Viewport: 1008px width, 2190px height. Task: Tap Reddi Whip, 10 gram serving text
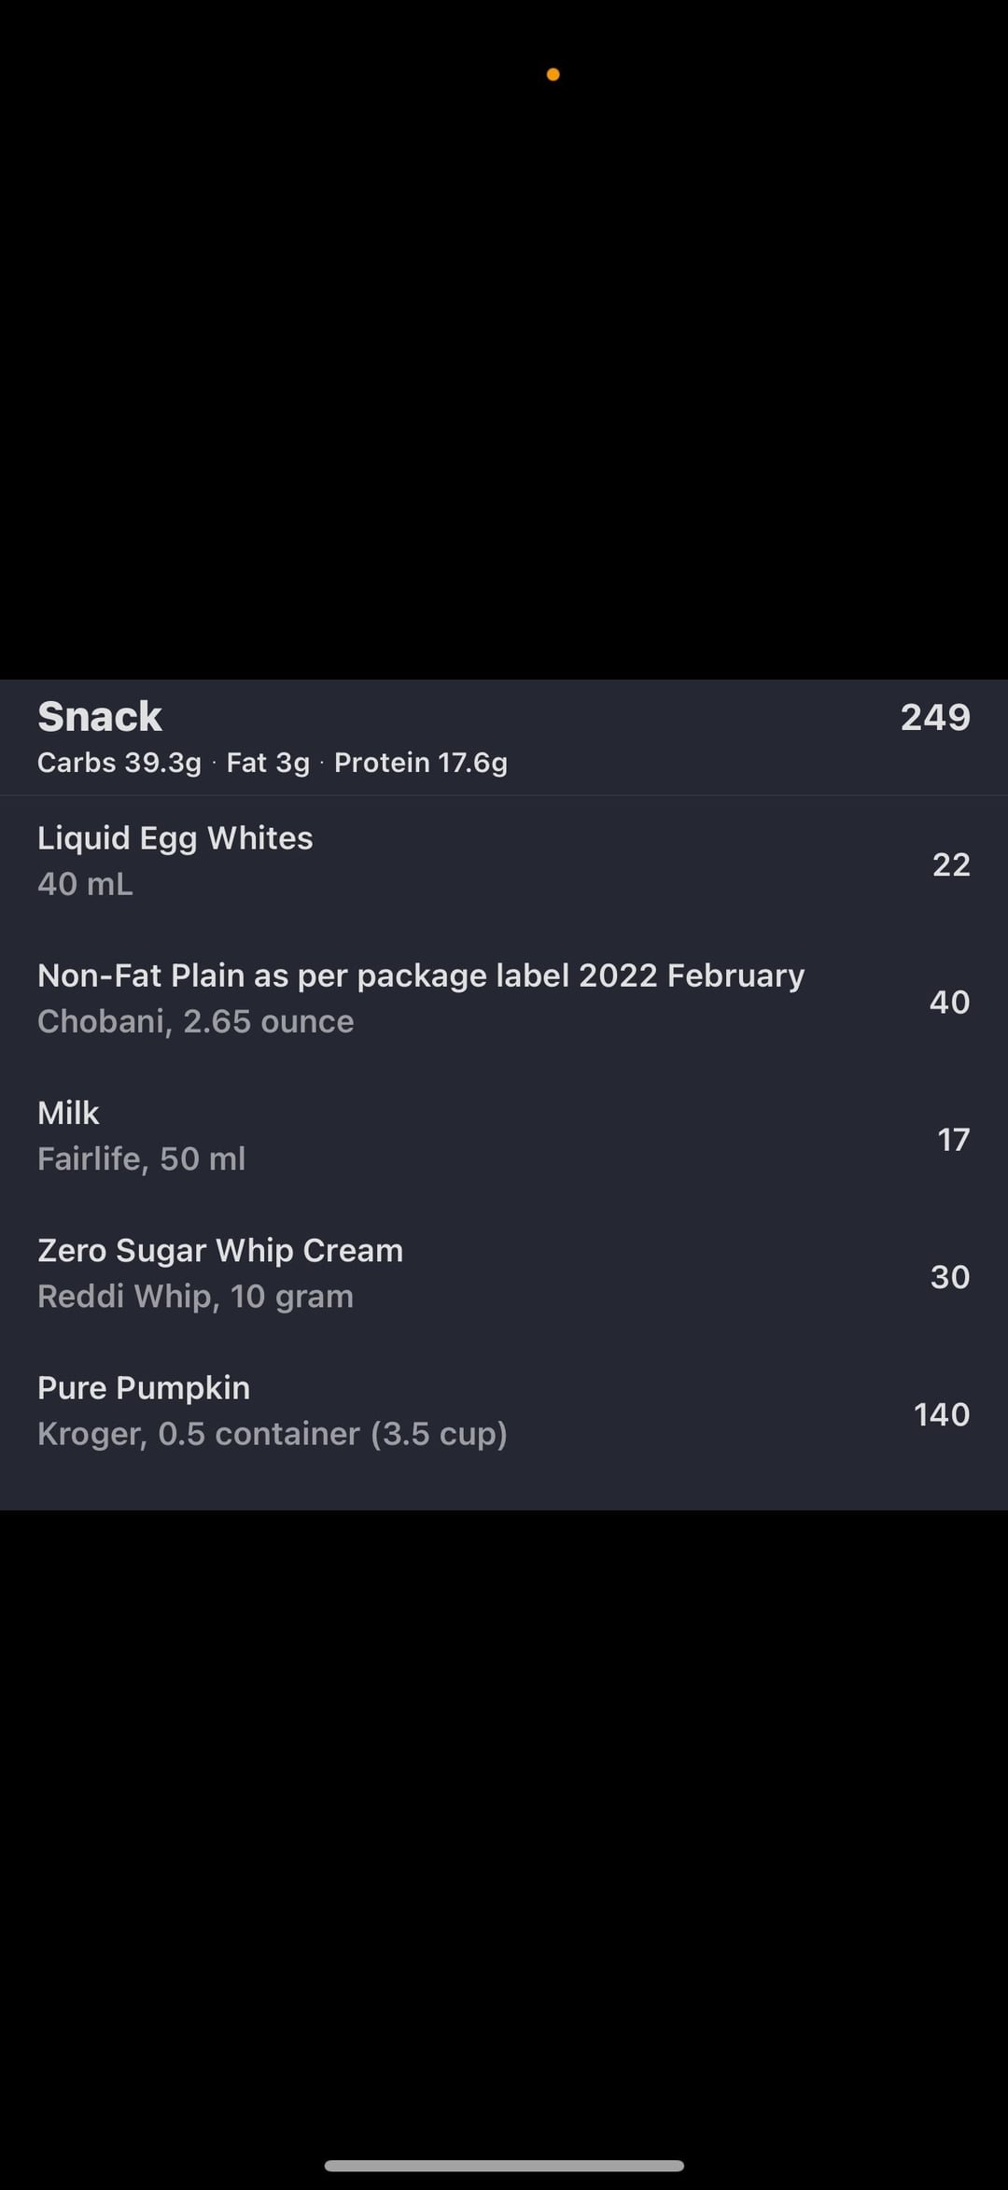[x=195, y=1296]
